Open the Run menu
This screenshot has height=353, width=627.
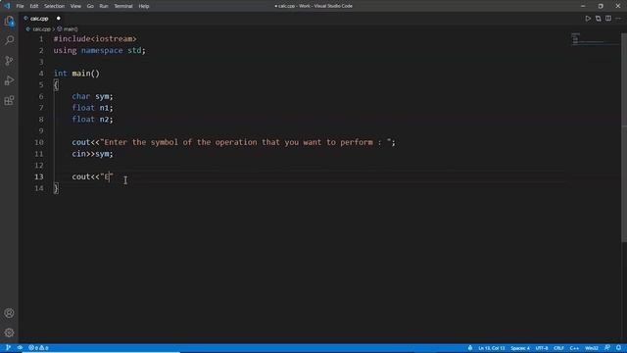104,6
